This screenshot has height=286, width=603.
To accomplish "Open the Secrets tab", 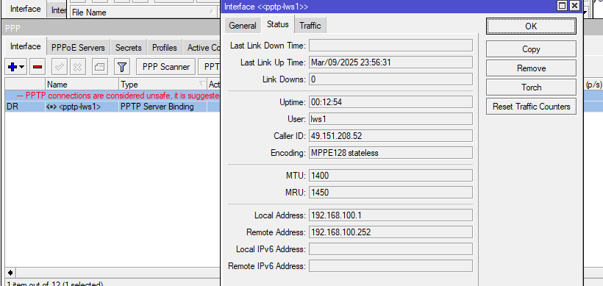I will (129, 48).
